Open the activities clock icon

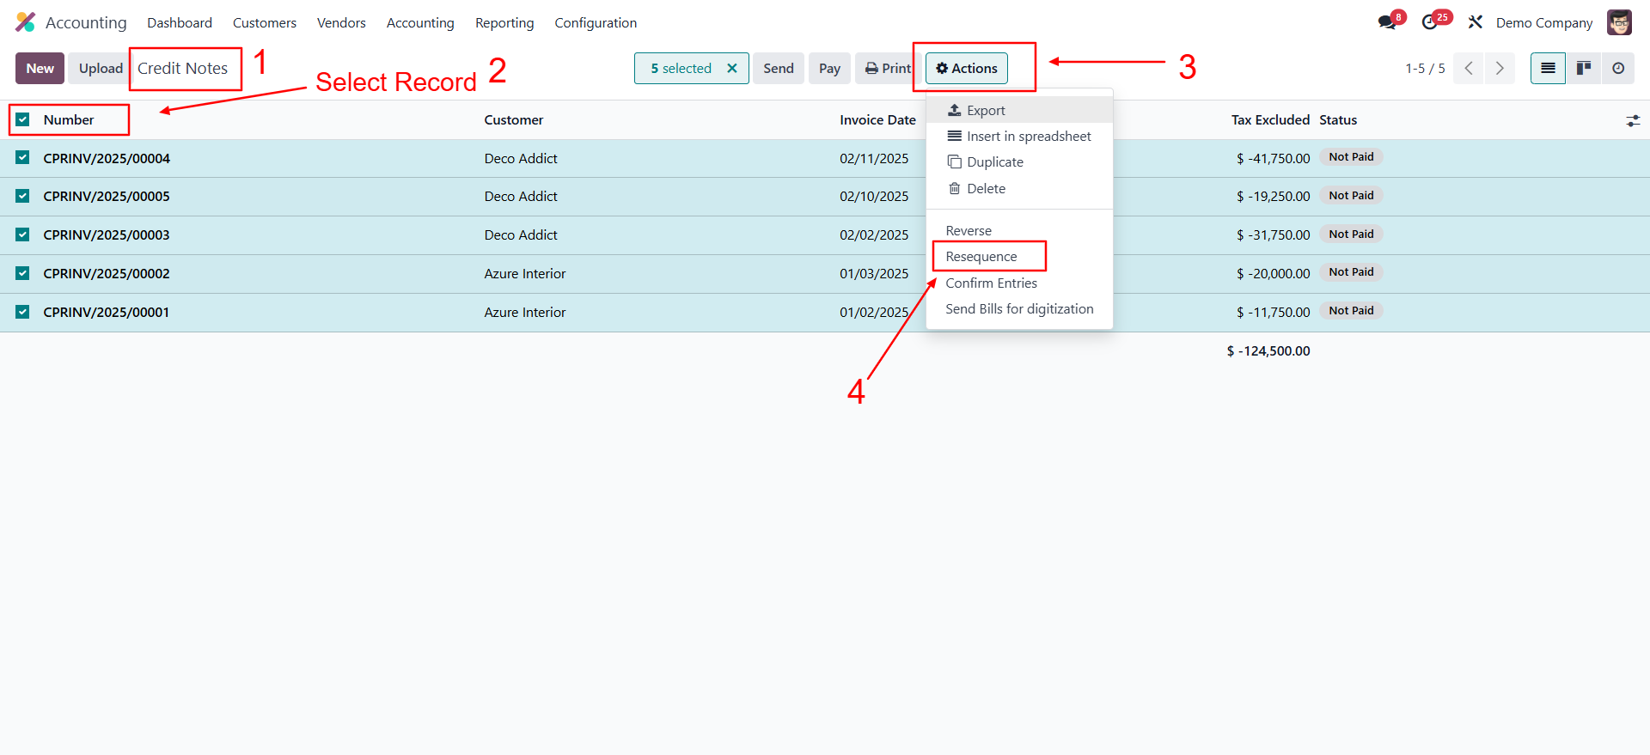(x=1431, y=22)
